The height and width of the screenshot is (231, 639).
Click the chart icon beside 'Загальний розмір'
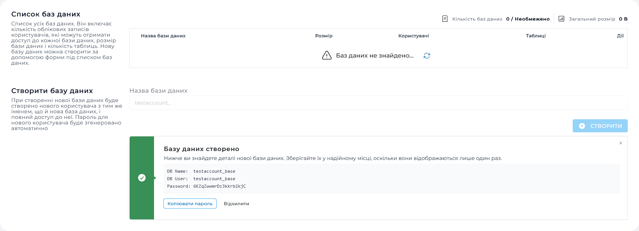click(561, 19)
